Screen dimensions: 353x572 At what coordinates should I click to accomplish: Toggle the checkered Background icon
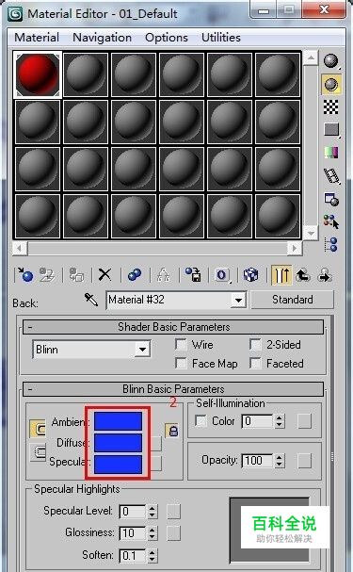point(330,106)
